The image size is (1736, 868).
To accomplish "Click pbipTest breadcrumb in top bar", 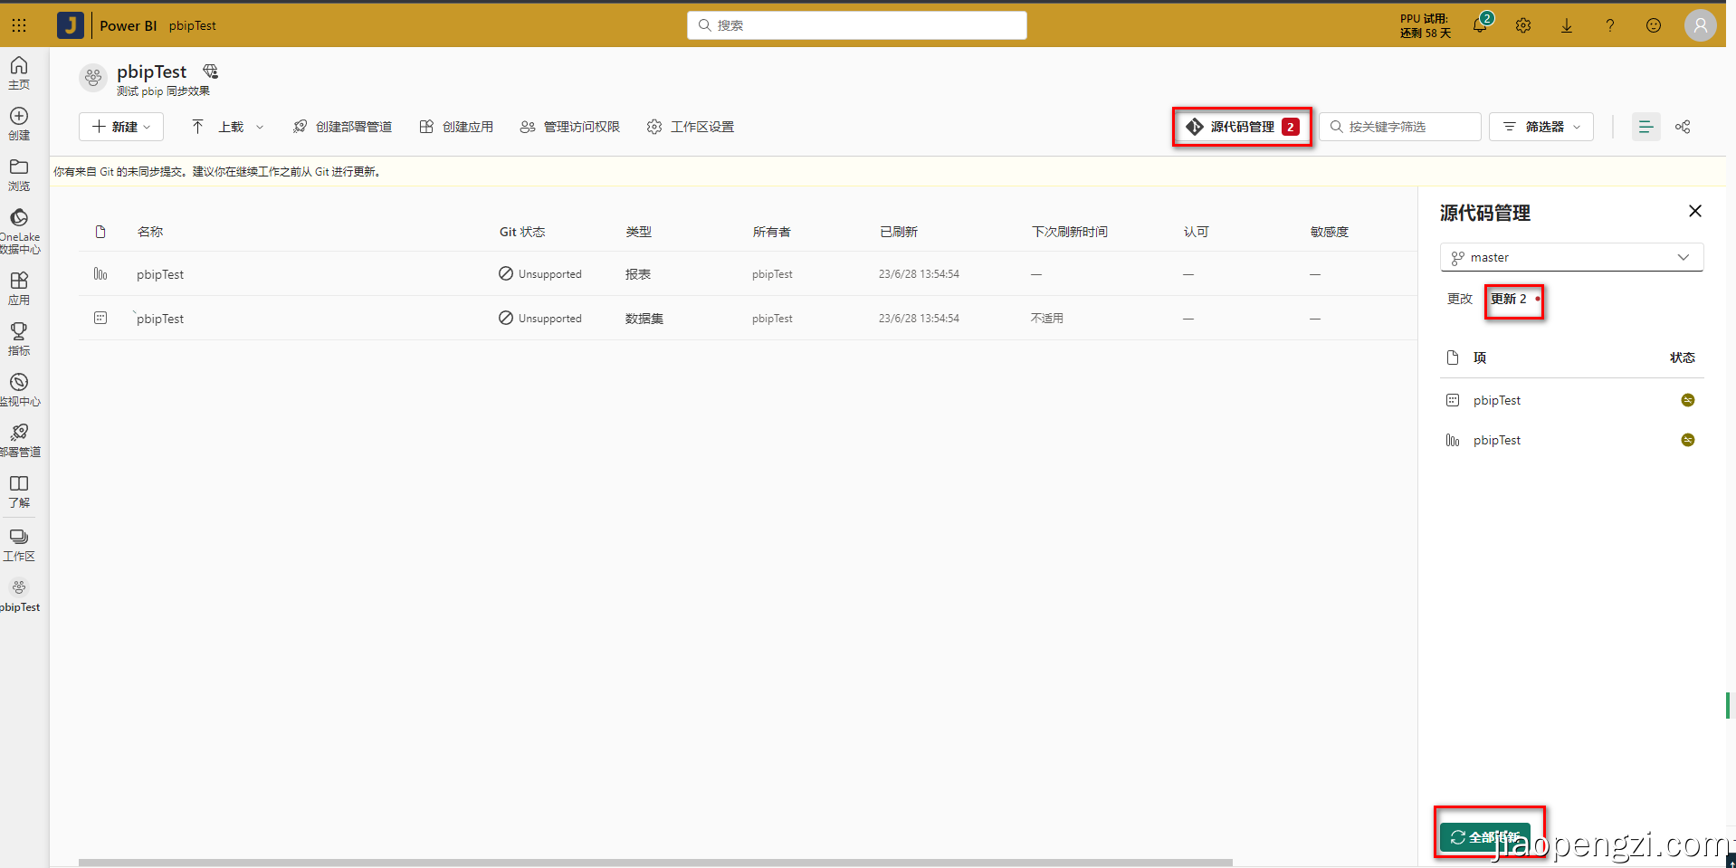I will tap(193, 25).
